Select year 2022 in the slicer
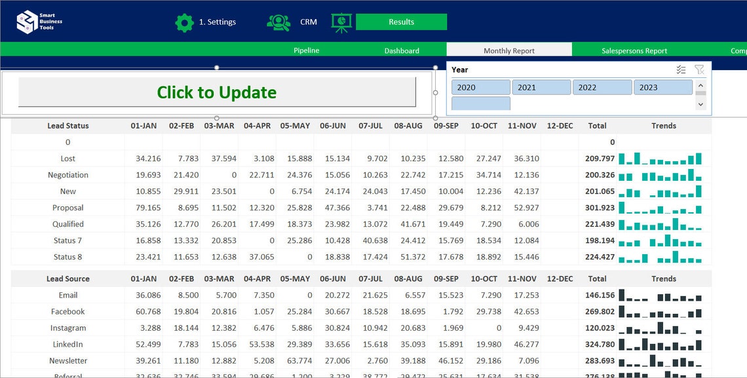This screenshot has height=378, width=747. point(602,87)
